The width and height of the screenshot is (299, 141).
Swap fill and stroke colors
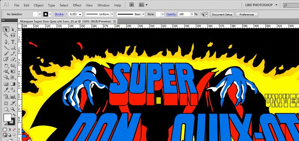(x=14, y=115)
